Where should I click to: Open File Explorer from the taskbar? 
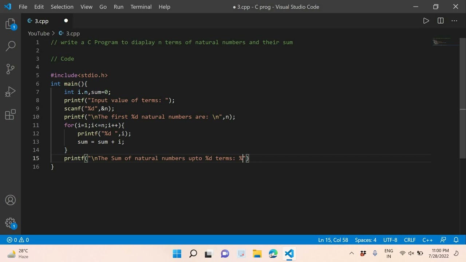click(x=257, y=254)
